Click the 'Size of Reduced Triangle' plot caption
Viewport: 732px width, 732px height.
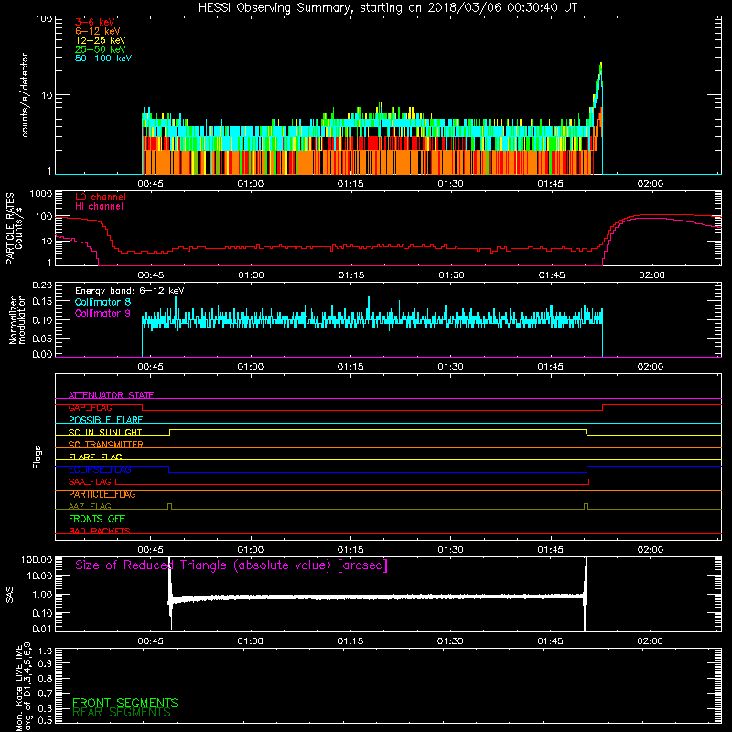pyautogui.click(x=231, y=565)
